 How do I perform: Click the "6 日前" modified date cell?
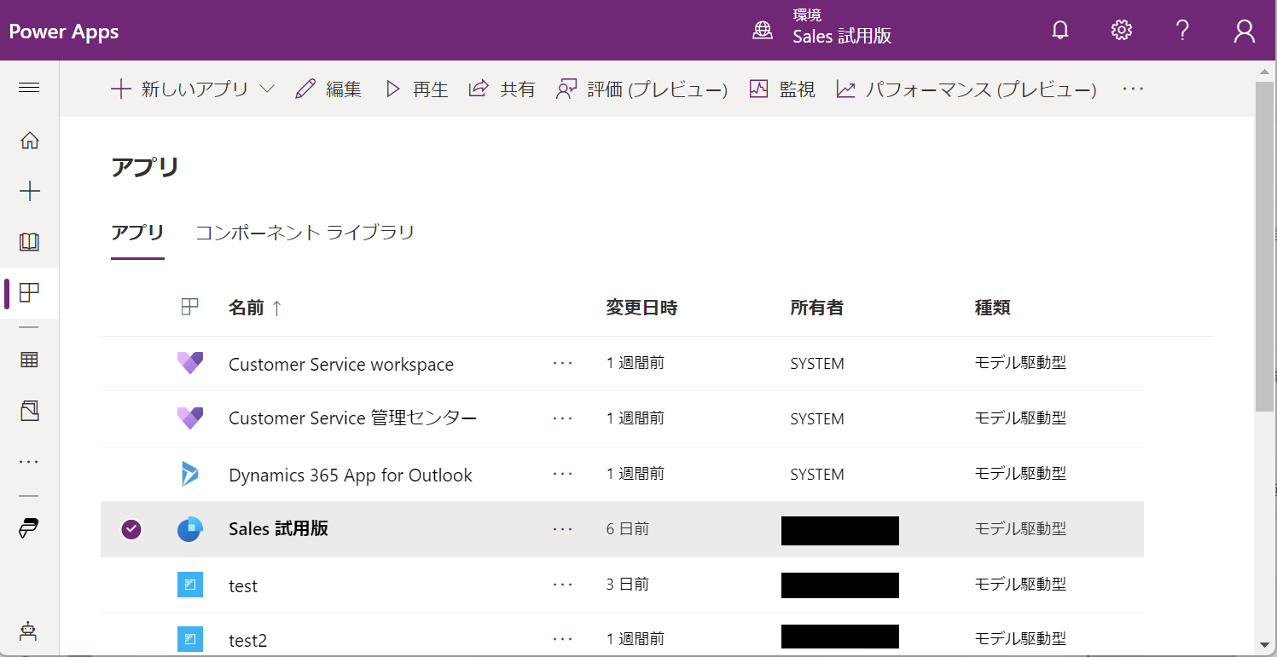627,529
